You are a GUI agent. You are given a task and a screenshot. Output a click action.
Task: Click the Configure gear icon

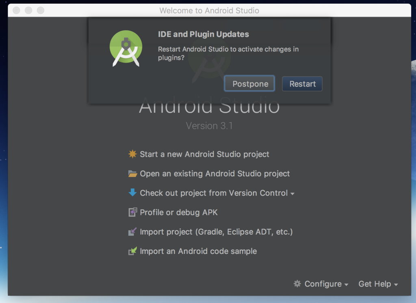(x=297, y=283)
